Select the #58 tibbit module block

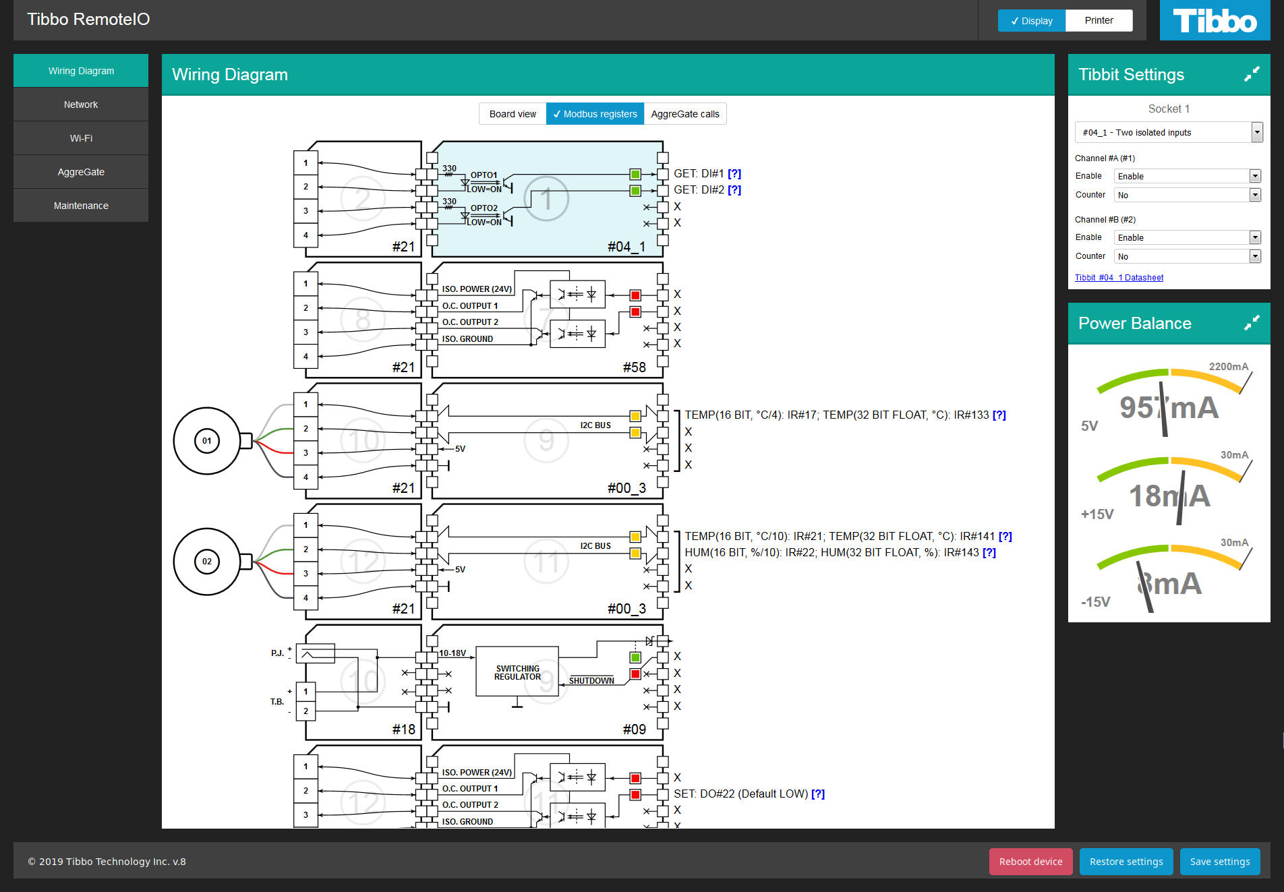click(547, 320)
